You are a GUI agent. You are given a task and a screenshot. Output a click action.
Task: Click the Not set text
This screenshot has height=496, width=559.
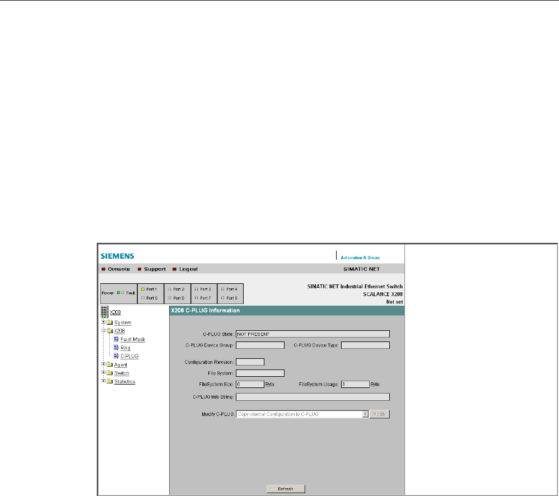395,302
